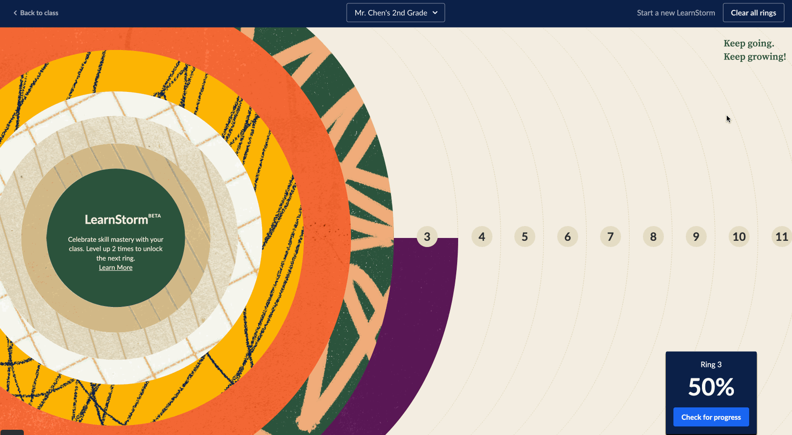Screen dimensions: 792x435
Task: Select ring number 8 marker
Action: pyautogui.click(x=653, y=237)
